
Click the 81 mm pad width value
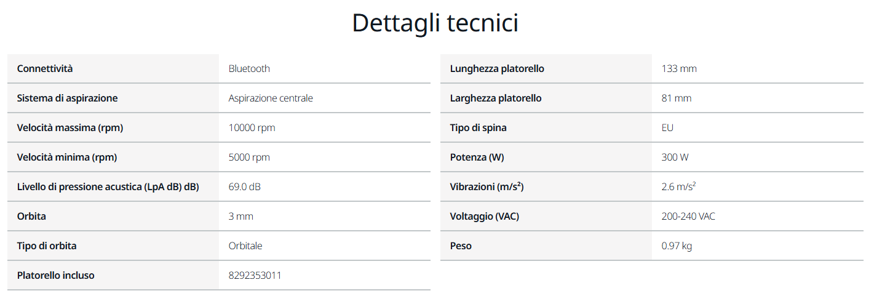click(x=677, y=98)
